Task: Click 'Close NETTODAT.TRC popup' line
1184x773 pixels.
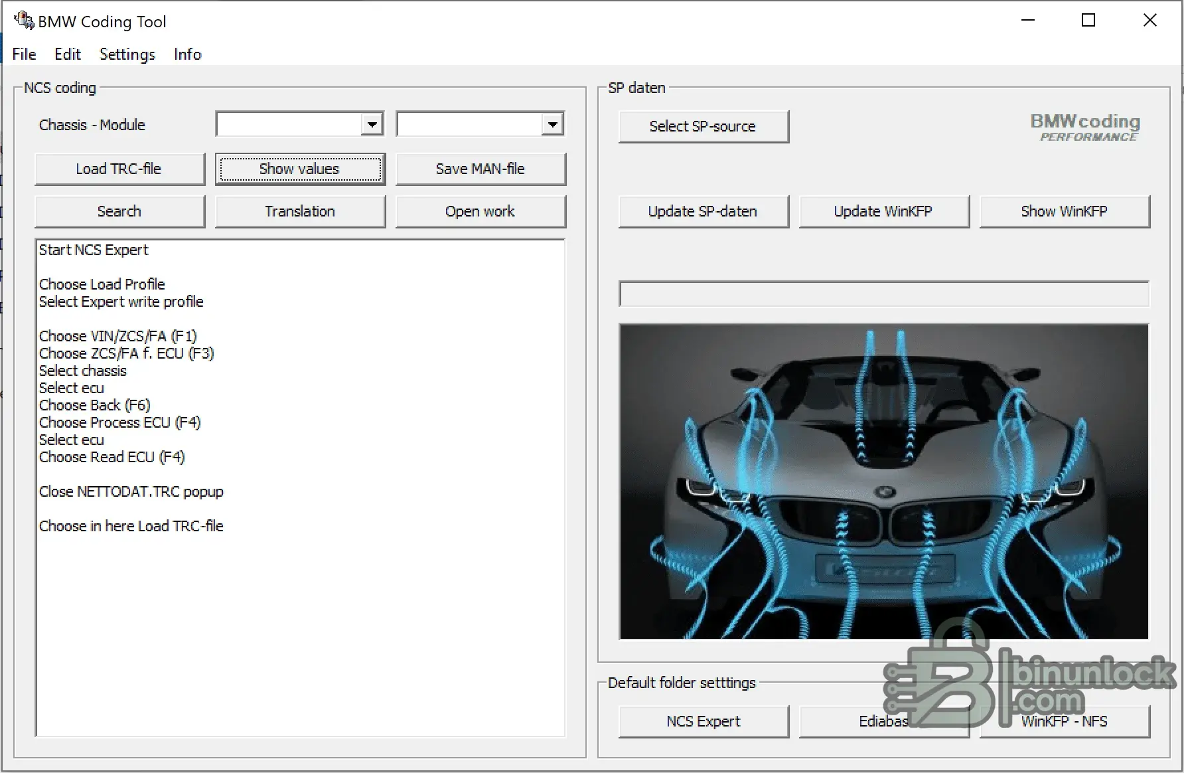Action: point(131,491)
